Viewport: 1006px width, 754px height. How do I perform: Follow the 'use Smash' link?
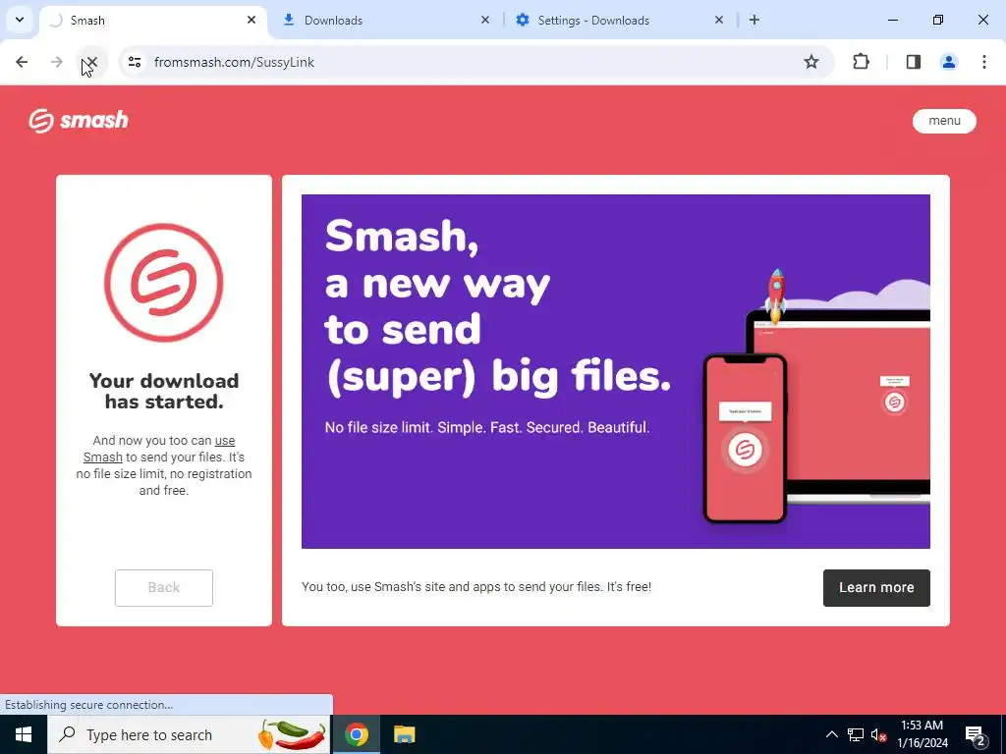159,449
